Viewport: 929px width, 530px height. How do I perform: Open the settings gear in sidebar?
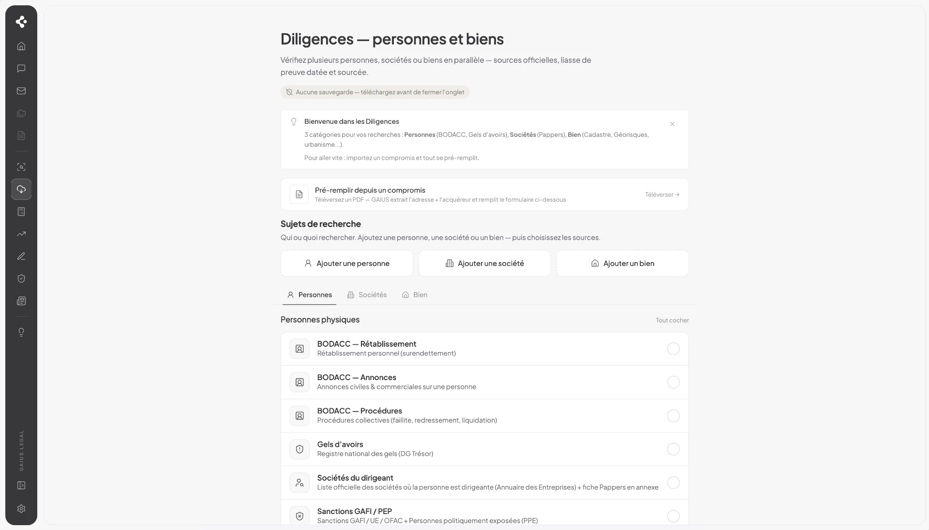(x=21, y=509)
